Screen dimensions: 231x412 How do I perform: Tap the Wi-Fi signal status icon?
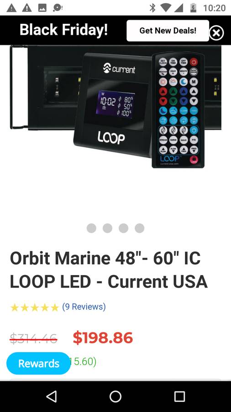point(165,8)
